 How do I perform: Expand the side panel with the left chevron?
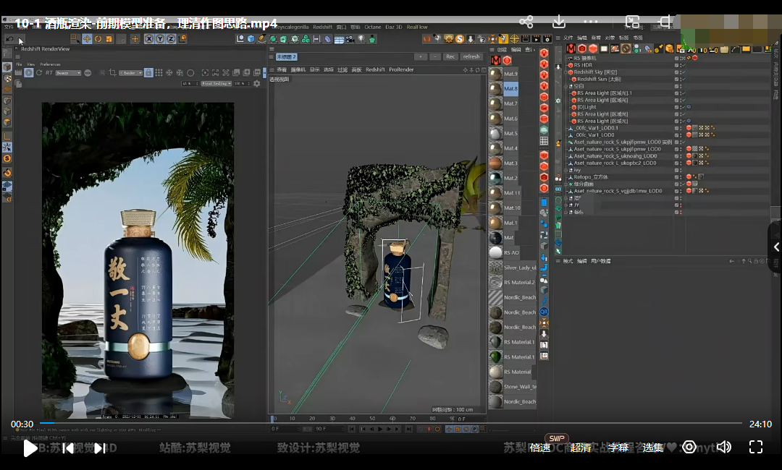click(x=776, y=247)
